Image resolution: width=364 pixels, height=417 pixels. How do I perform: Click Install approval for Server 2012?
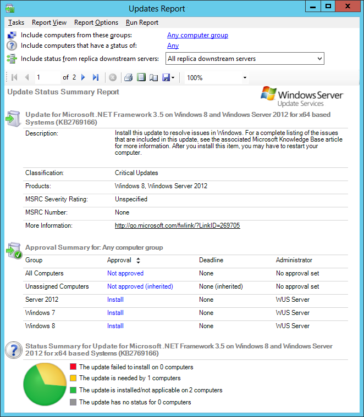(x=115, y=300)
